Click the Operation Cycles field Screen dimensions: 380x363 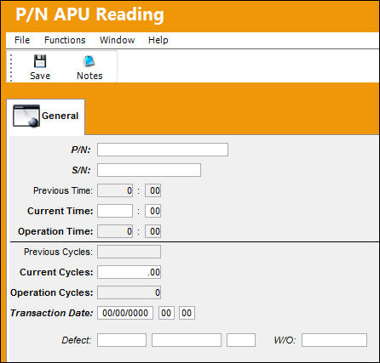click(129, 292)
